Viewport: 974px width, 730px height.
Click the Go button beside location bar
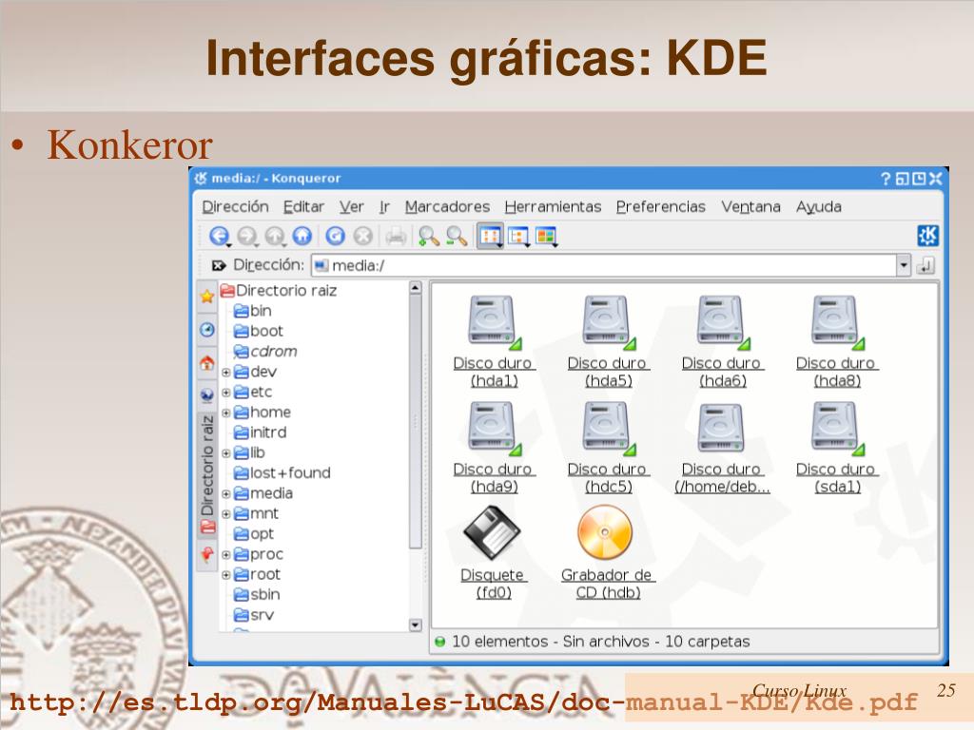point(925,266)
